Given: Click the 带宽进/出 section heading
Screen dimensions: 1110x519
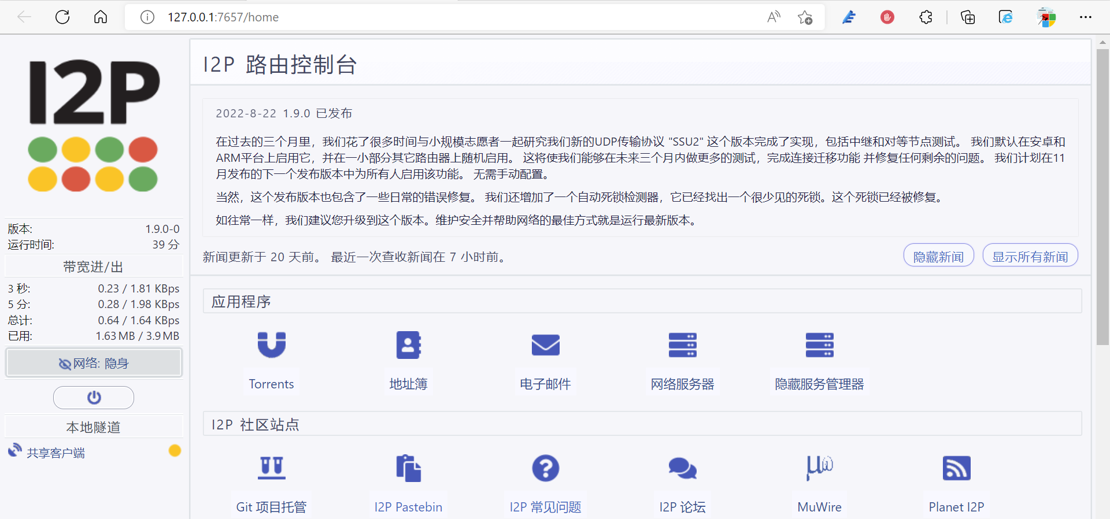Looking at the screenshot, I should point(94,266).
